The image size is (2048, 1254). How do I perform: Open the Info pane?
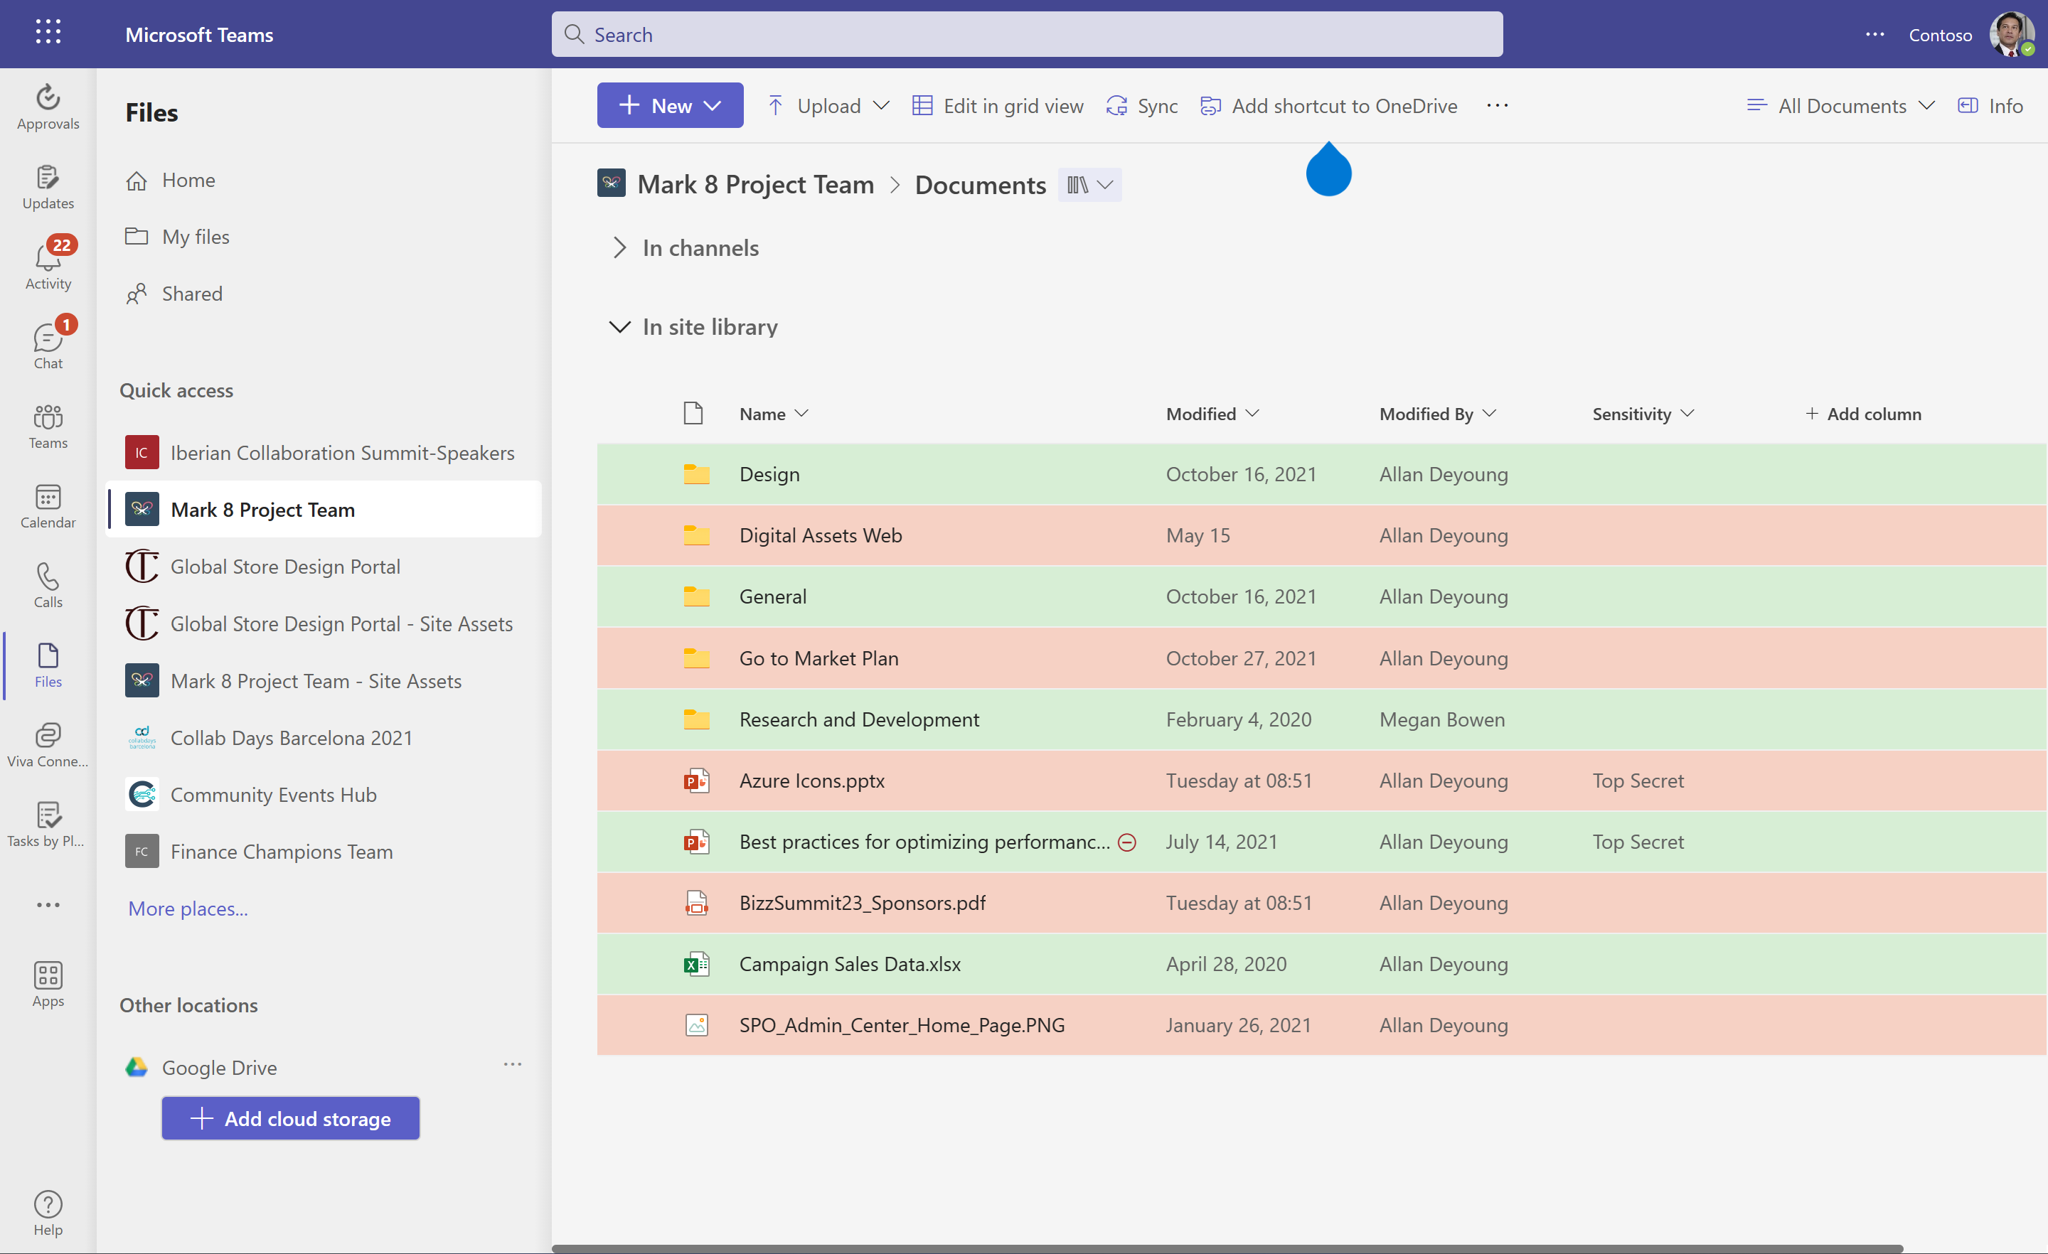tap(1992, 105)
